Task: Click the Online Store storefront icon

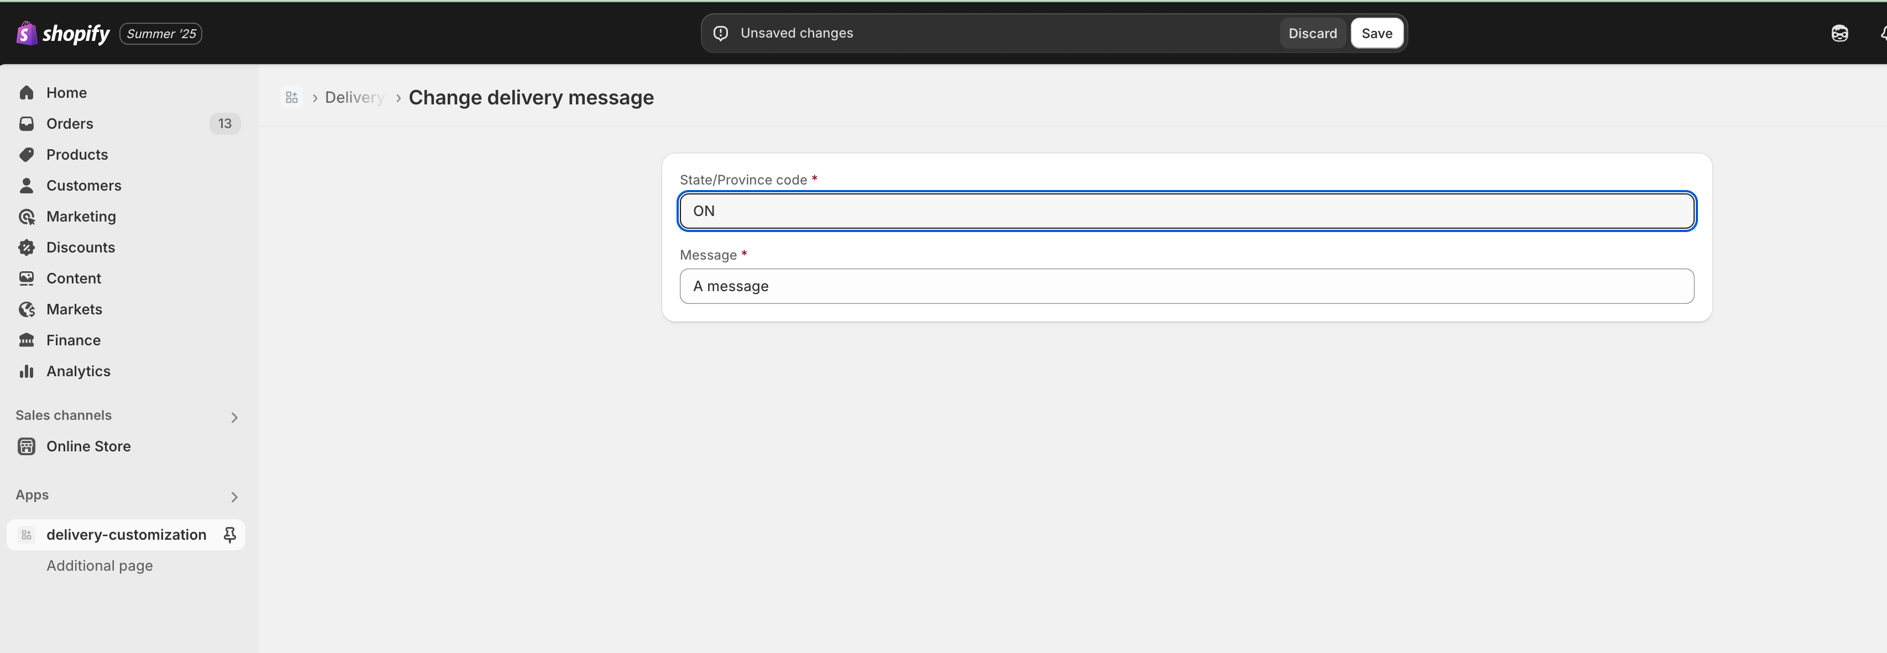Action: coord(27,446)
